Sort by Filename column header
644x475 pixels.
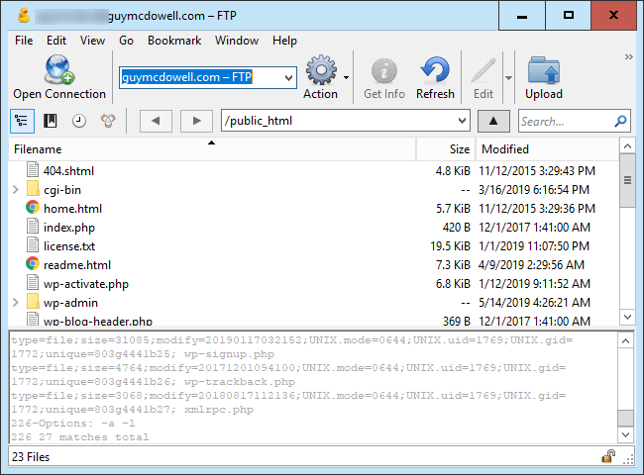click(212, 148)
